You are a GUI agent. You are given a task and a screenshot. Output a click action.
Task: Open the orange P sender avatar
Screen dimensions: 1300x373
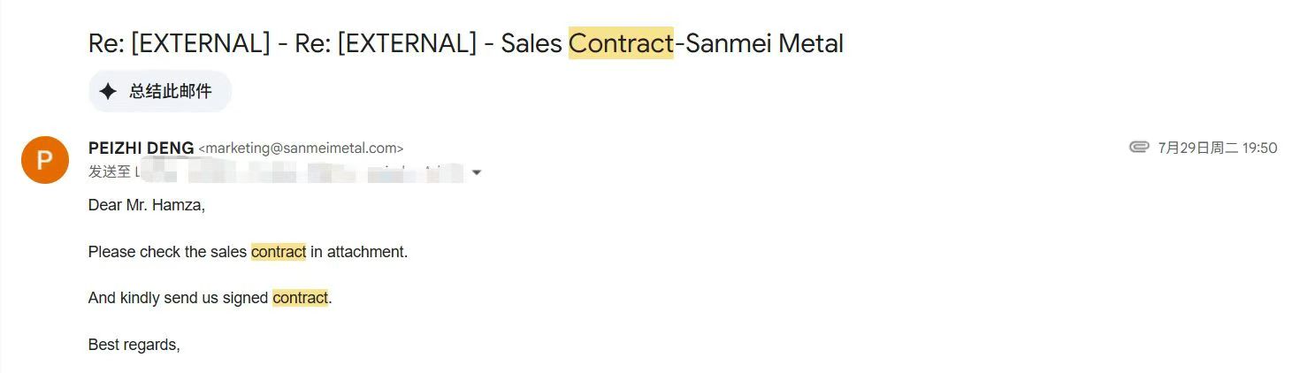[x=44, y=160]
